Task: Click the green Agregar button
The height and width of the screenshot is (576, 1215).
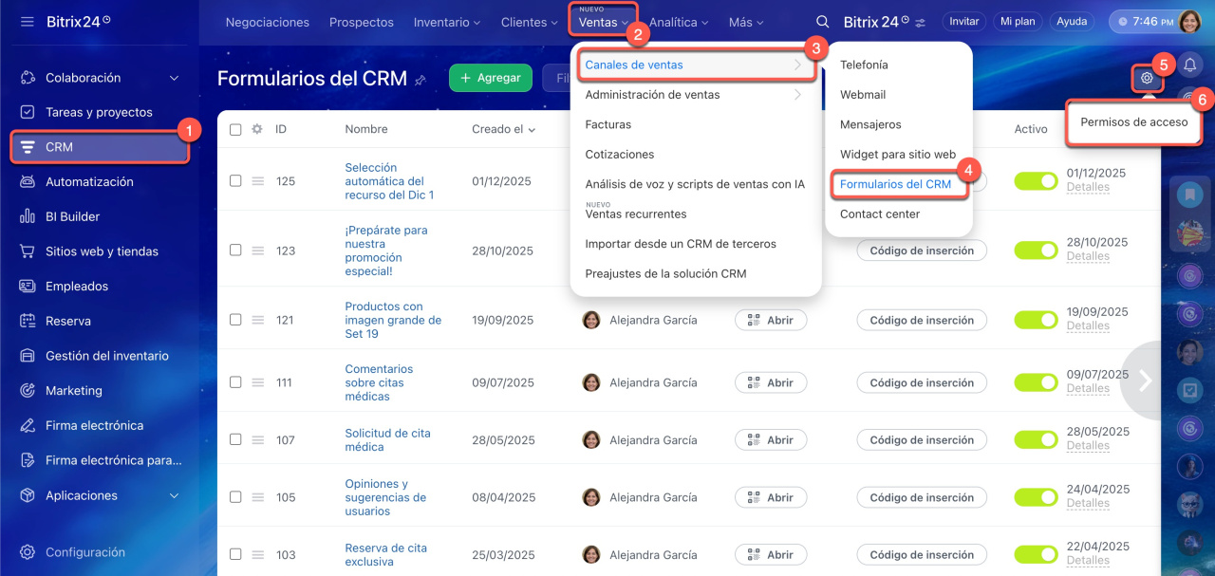Action: [x=490, y=78]
